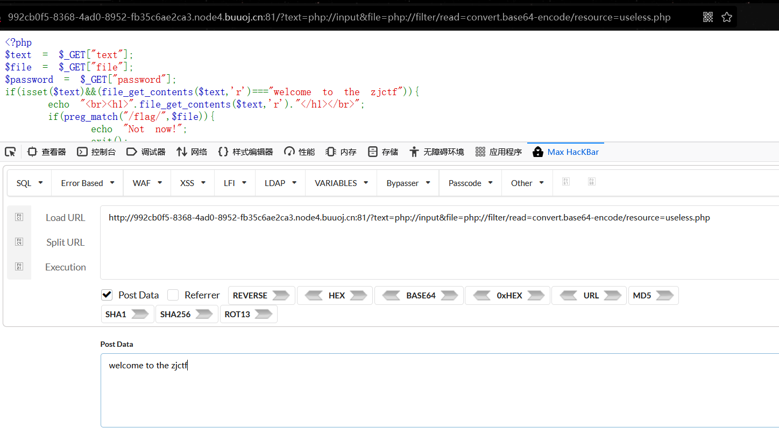Click the Load URL button
779x428 pixels.
65,218
